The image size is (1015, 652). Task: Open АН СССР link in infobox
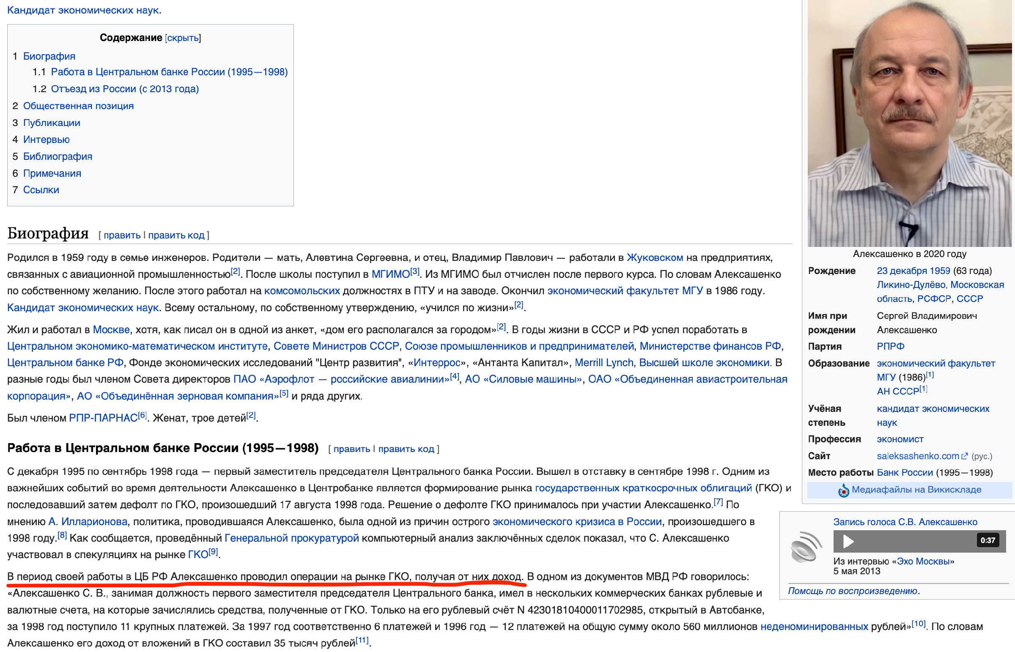tap(898, 392)
